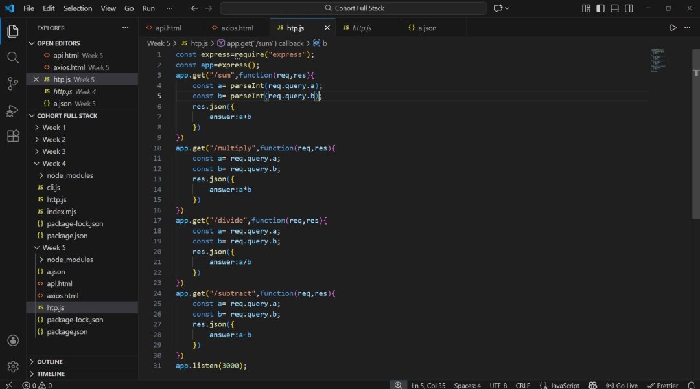Viewport: 700px width, 389px height.
Task: Click Spaces: 4 indentation setting
Action: tap(467, 385)
